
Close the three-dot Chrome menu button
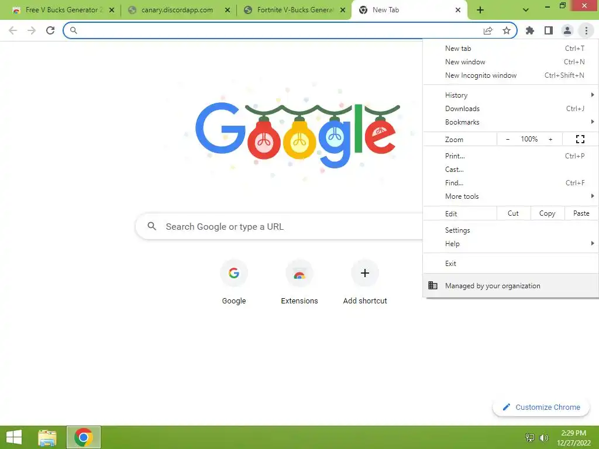pos(586,30)
